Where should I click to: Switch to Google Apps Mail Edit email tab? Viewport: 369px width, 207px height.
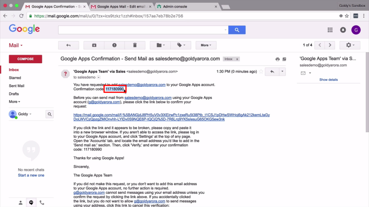click(x=121, y=6)
